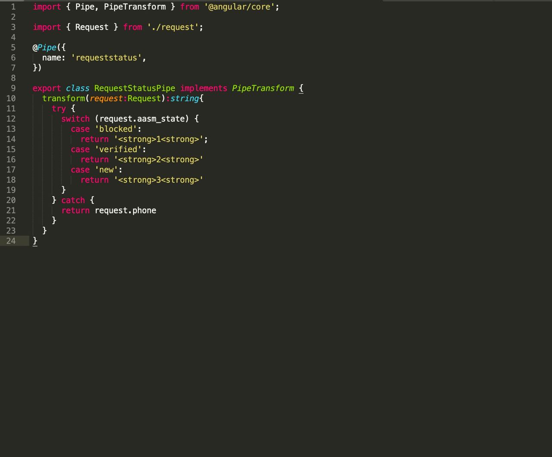Viewport: 552px width, 457px height.
Task: Click the PipeTransform interface name on line 9
Action: pos(263,88)
